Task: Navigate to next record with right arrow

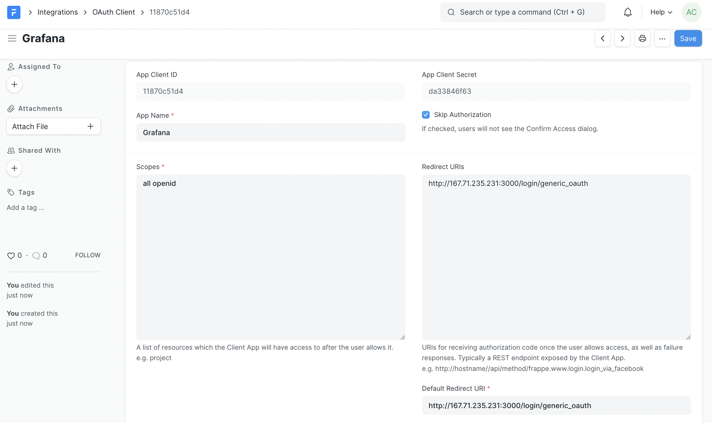Action: pyautogui.click(x=622, y=38)
